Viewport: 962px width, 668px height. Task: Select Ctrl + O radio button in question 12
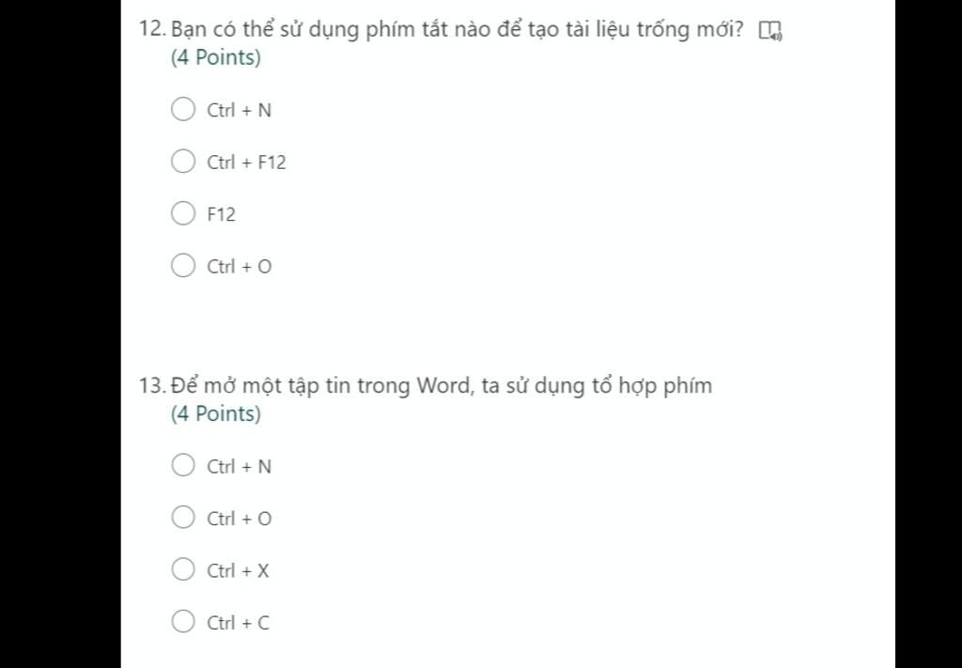pos(183,266)
